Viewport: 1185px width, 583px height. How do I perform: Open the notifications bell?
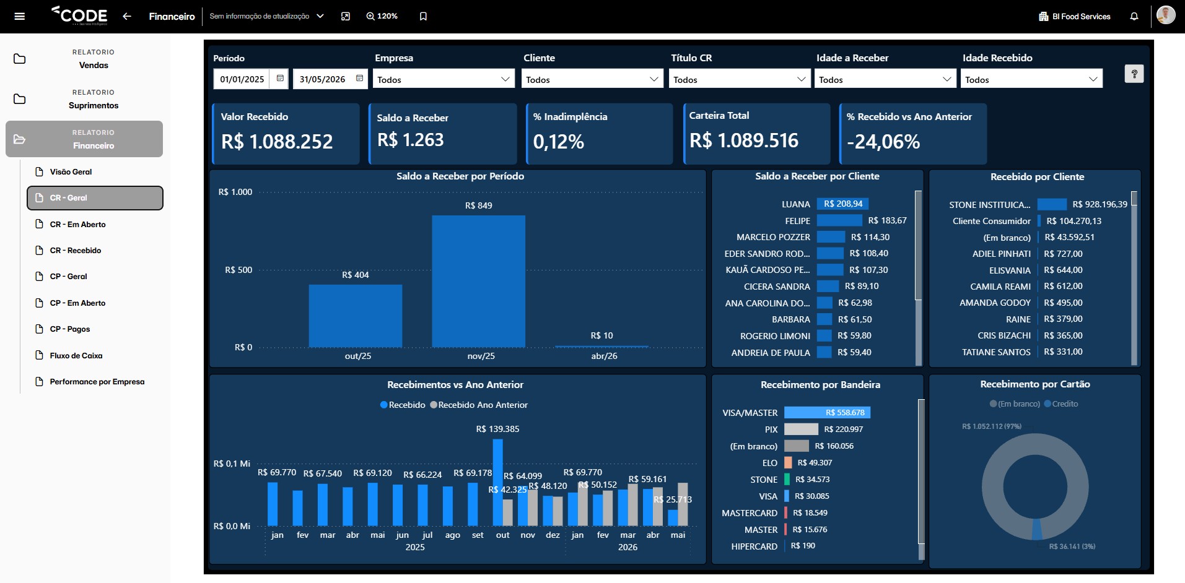[1134, 16]
